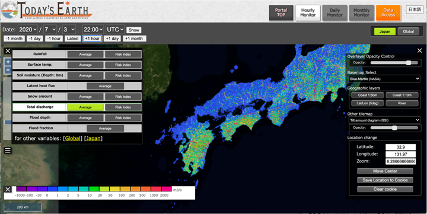Open the month dropdown showing 7
The width and height of the screenshot is (427, 214).
click(50, 30)
